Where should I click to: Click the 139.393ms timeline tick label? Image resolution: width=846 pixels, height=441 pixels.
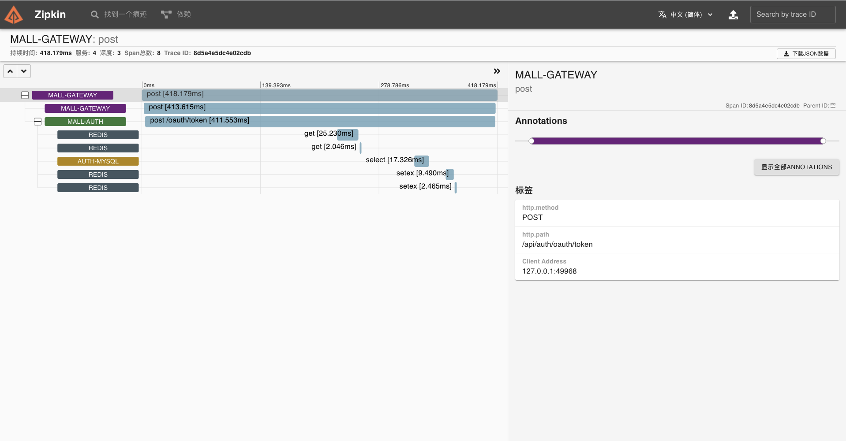click(x=277, y=85)
